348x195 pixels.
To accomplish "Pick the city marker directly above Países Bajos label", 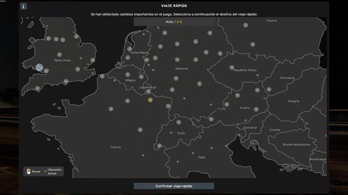I will (130, 49).
